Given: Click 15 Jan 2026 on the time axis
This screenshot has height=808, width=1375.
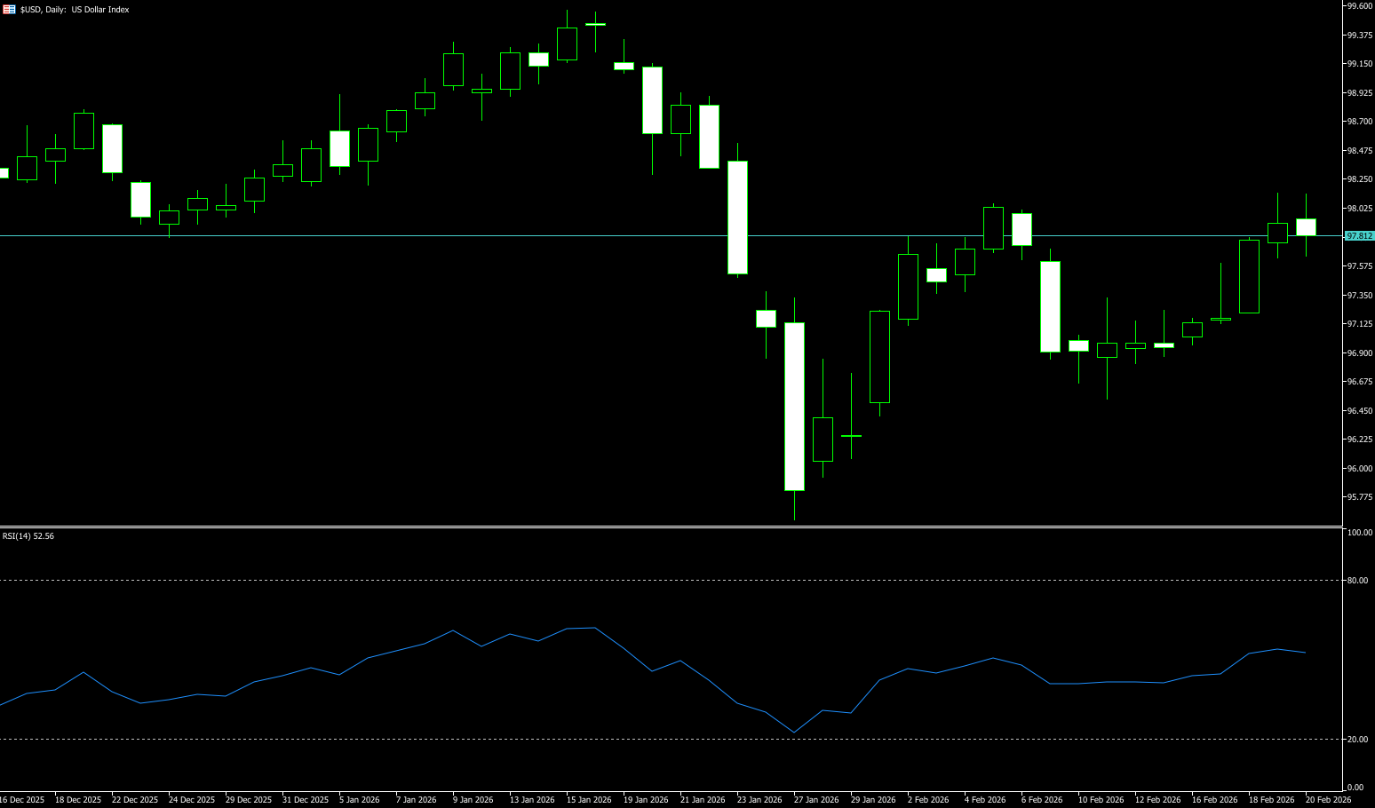Looking at the screenshot, I should [588, 800].
